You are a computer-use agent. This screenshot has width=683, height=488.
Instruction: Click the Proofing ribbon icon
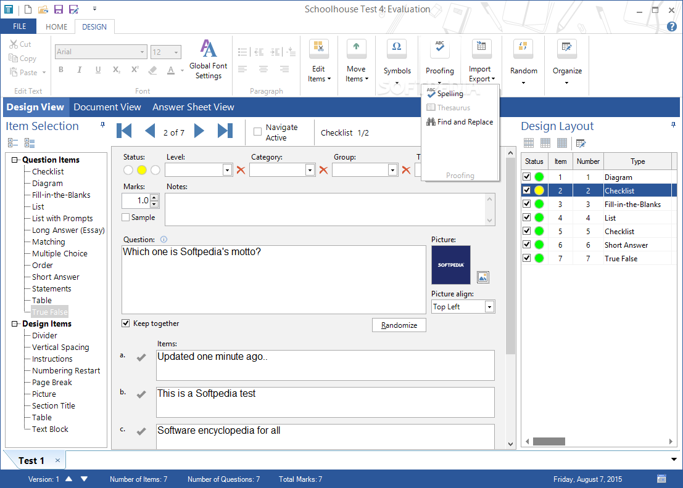pyautogui.click(x=440, y=49)
